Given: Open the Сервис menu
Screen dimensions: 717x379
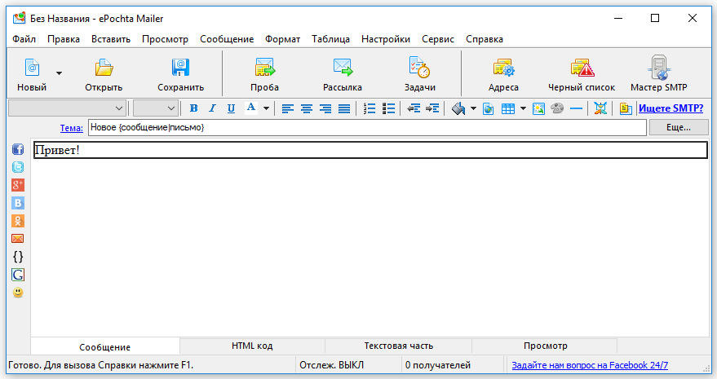Looking at the screenshot, I should click(x=437, y=39).
